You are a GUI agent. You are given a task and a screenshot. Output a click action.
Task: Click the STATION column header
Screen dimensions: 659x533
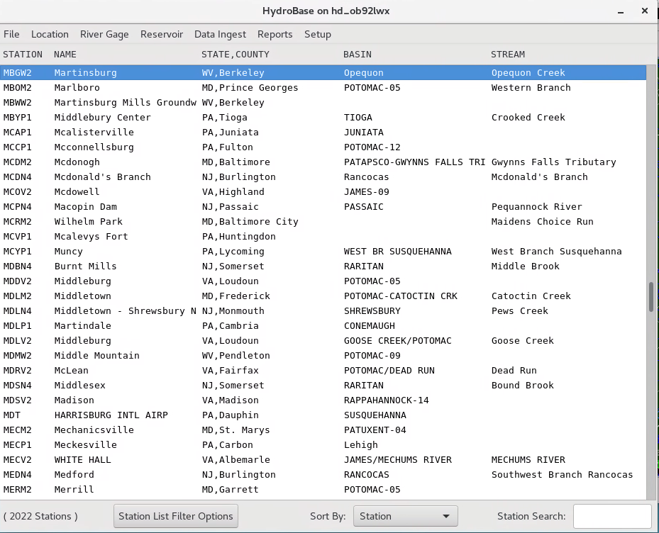(23, 55)
